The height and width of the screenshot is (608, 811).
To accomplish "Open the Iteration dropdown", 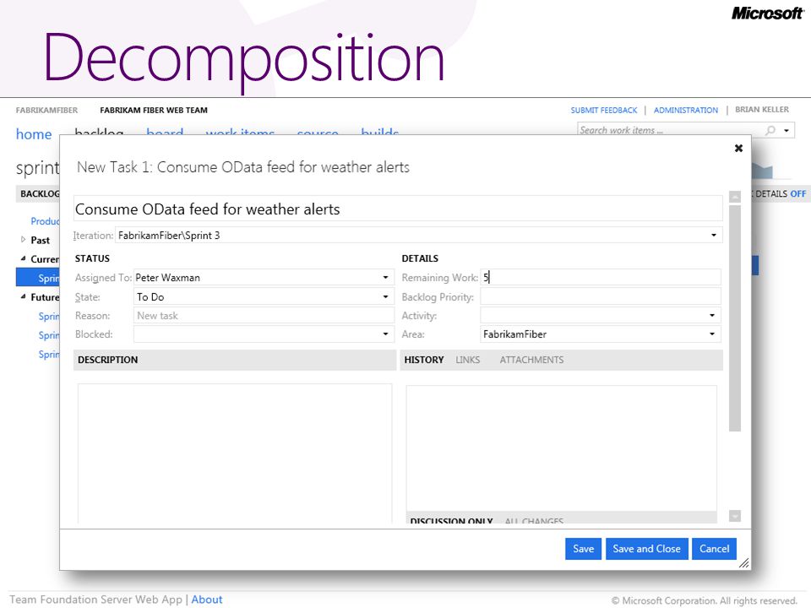I will tap(714, 236).
